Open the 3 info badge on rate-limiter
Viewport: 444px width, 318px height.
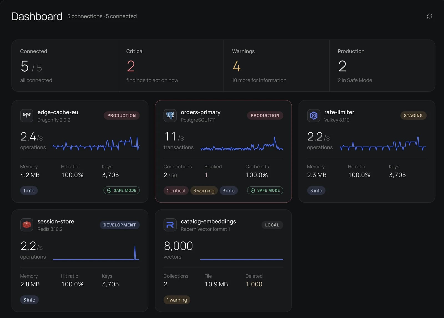316,191
